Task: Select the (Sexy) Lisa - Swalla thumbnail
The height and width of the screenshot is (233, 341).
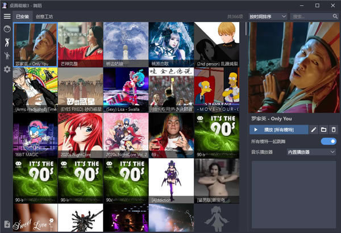Action: (126, 90)
